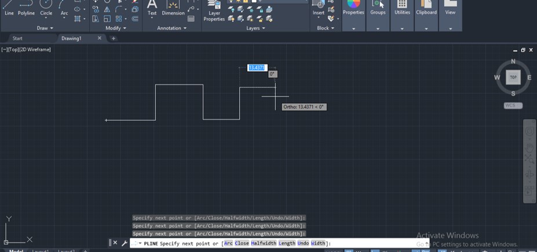The width and height of the screenshot is (537, 252).
Task: Click the Array tool icon
Action: pyautogui.click(x=119, y=19)
